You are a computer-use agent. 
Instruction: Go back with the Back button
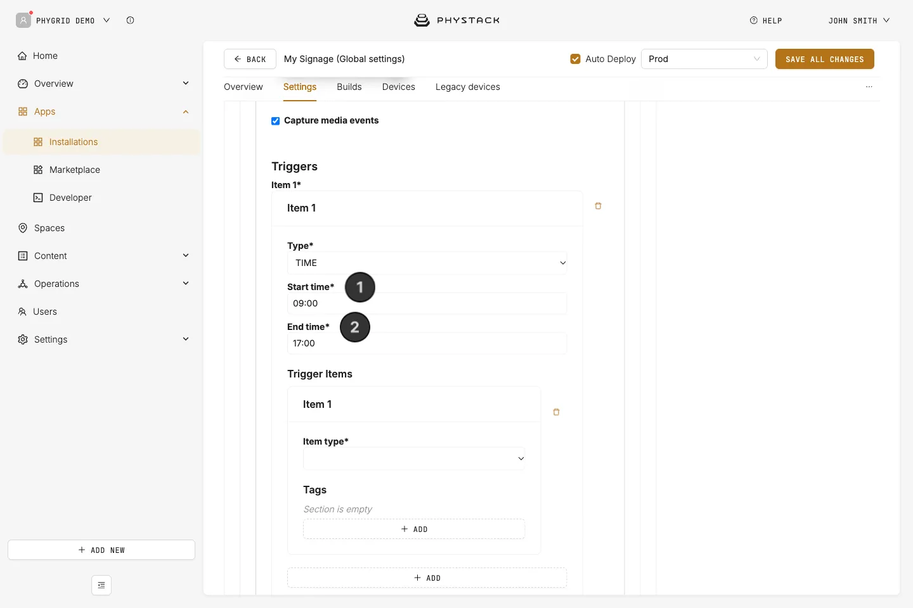click(x=250, y=59)
